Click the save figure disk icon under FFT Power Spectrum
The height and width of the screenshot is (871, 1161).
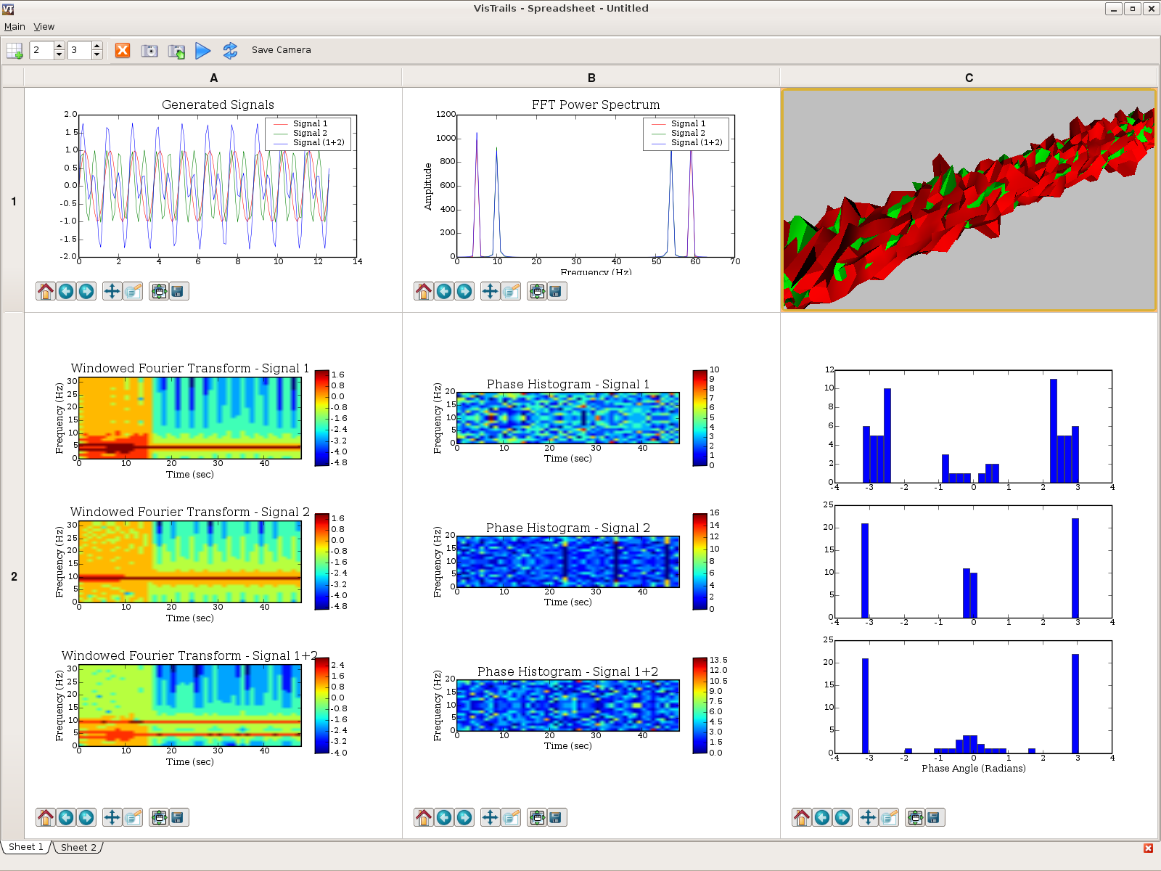[556, 292]
